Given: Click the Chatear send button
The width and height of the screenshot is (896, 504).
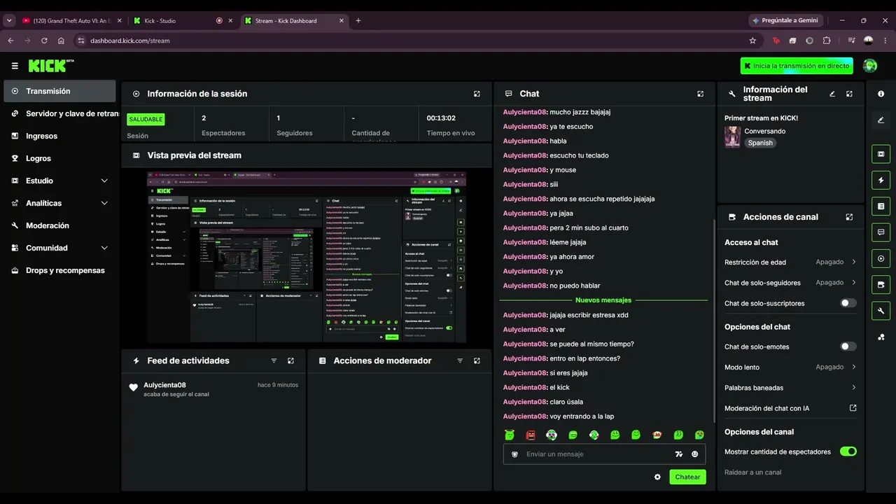Looking at the screenshot, I should coord(687,477).
